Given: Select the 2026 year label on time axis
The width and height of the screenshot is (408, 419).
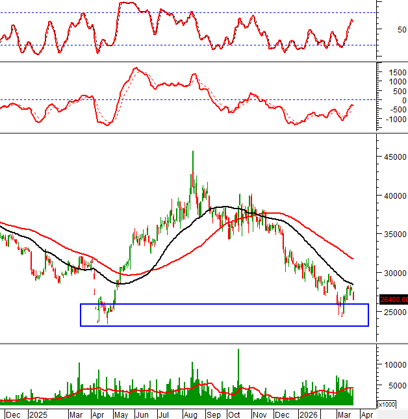Looking at the screenshot, I should (x=308, y=414).
